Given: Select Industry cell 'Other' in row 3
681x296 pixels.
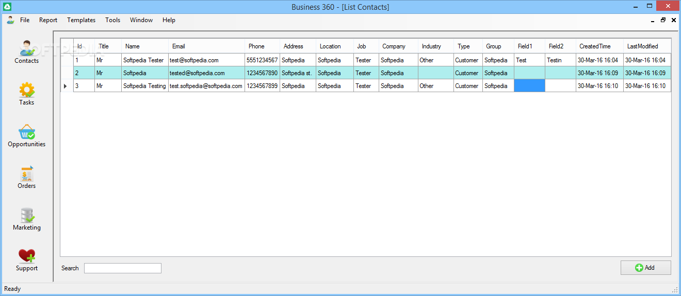Looking at the screenshot, I should (x=436, y=86).
